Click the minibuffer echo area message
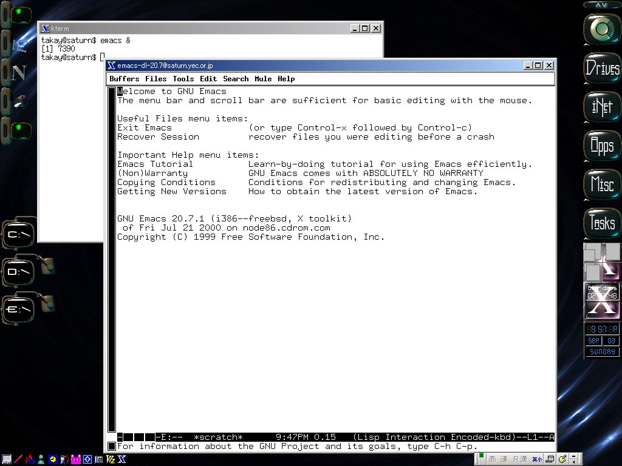This screenshot has width=622, height=466. pos(298,447)
